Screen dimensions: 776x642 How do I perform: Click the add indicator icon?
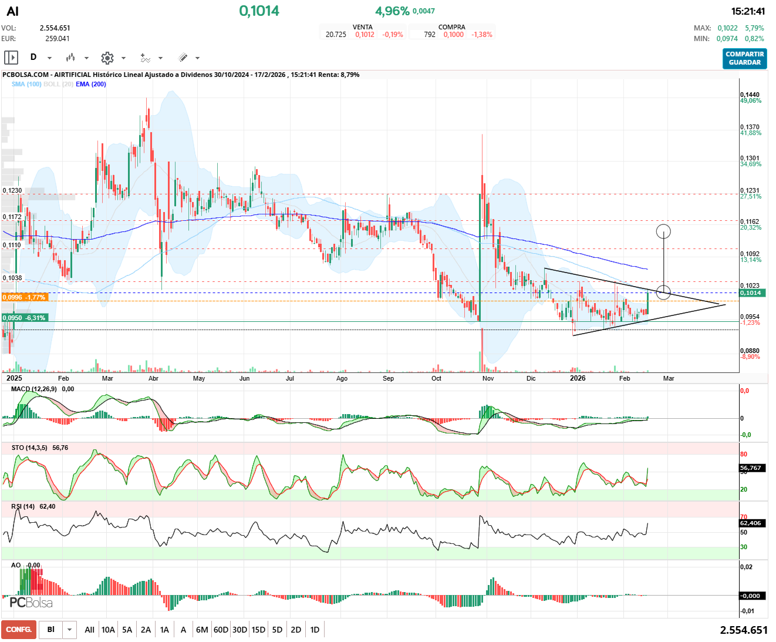coord(145,58)
